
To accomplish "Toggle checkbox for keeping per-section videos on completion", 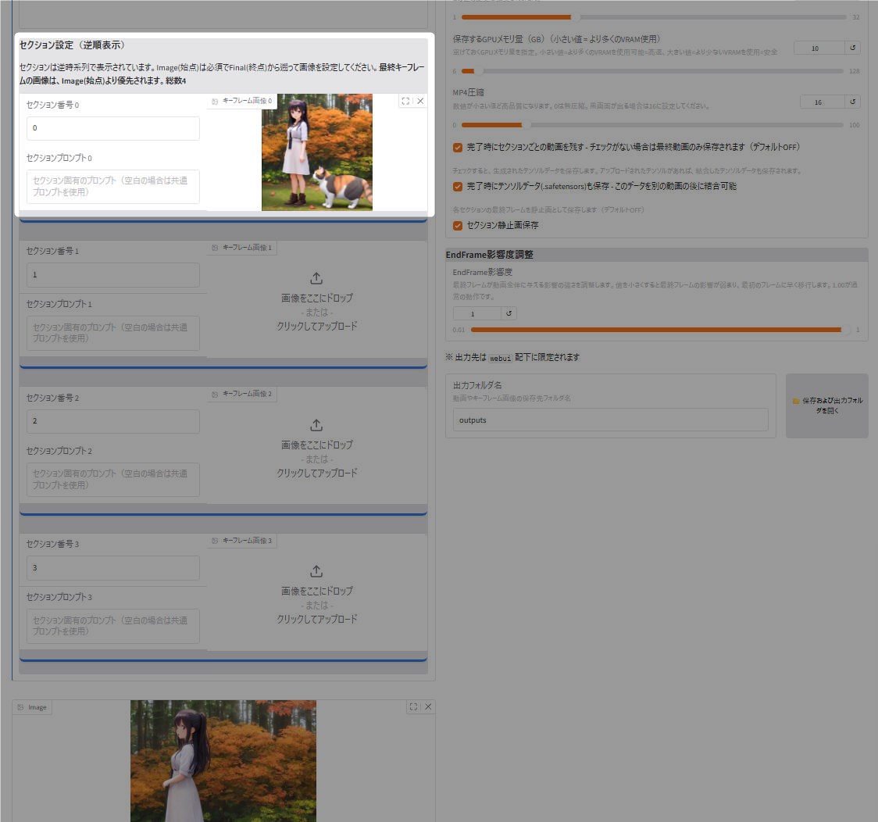I will tap(458, 147).
